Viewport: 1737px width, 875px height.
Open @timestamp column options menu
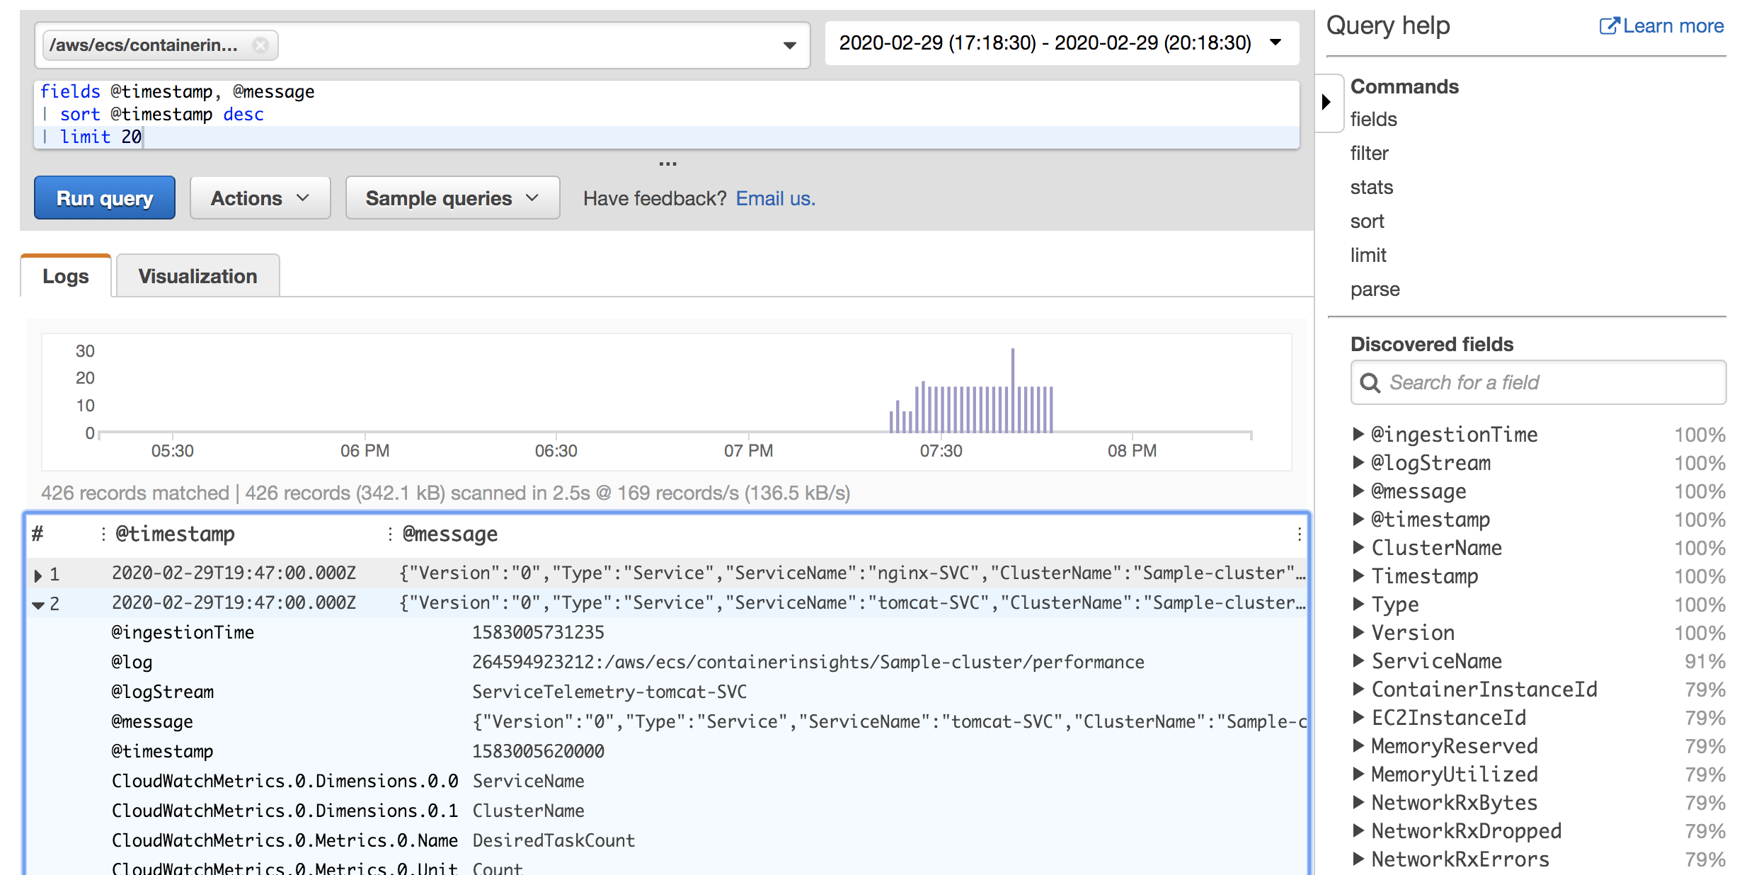pos(103,534)
